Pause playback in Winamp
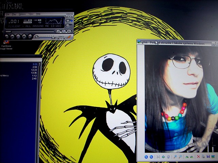The image size is (218, 163). (18, 36)
